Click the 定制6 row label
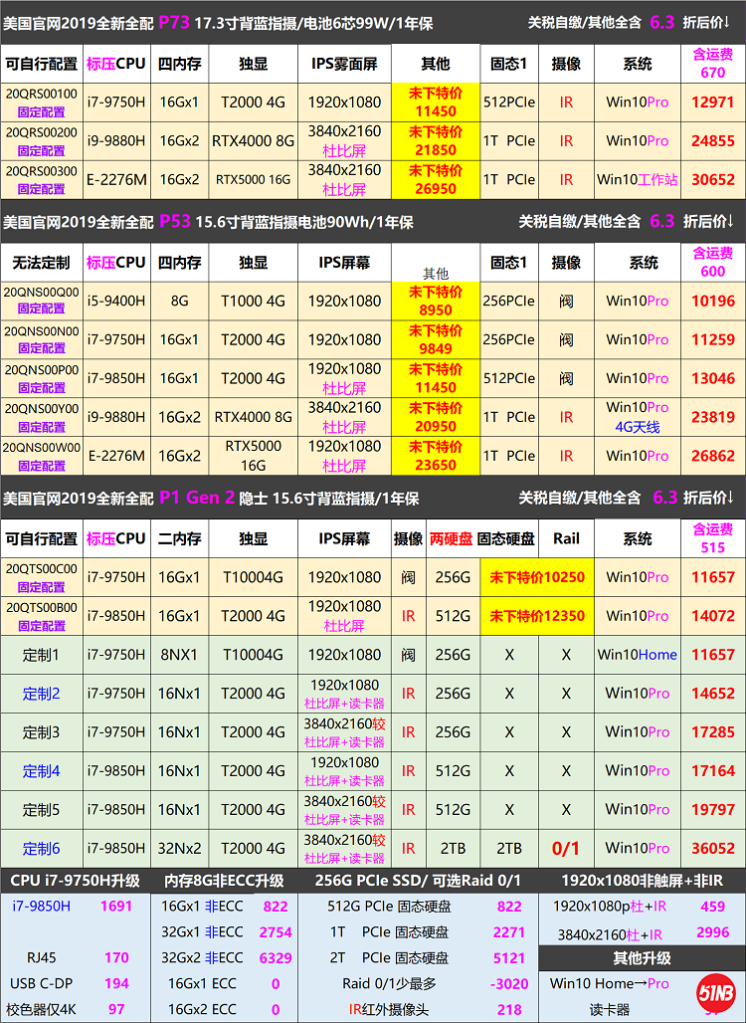Viewport: 746px width, 1023px height. (42, 848)
